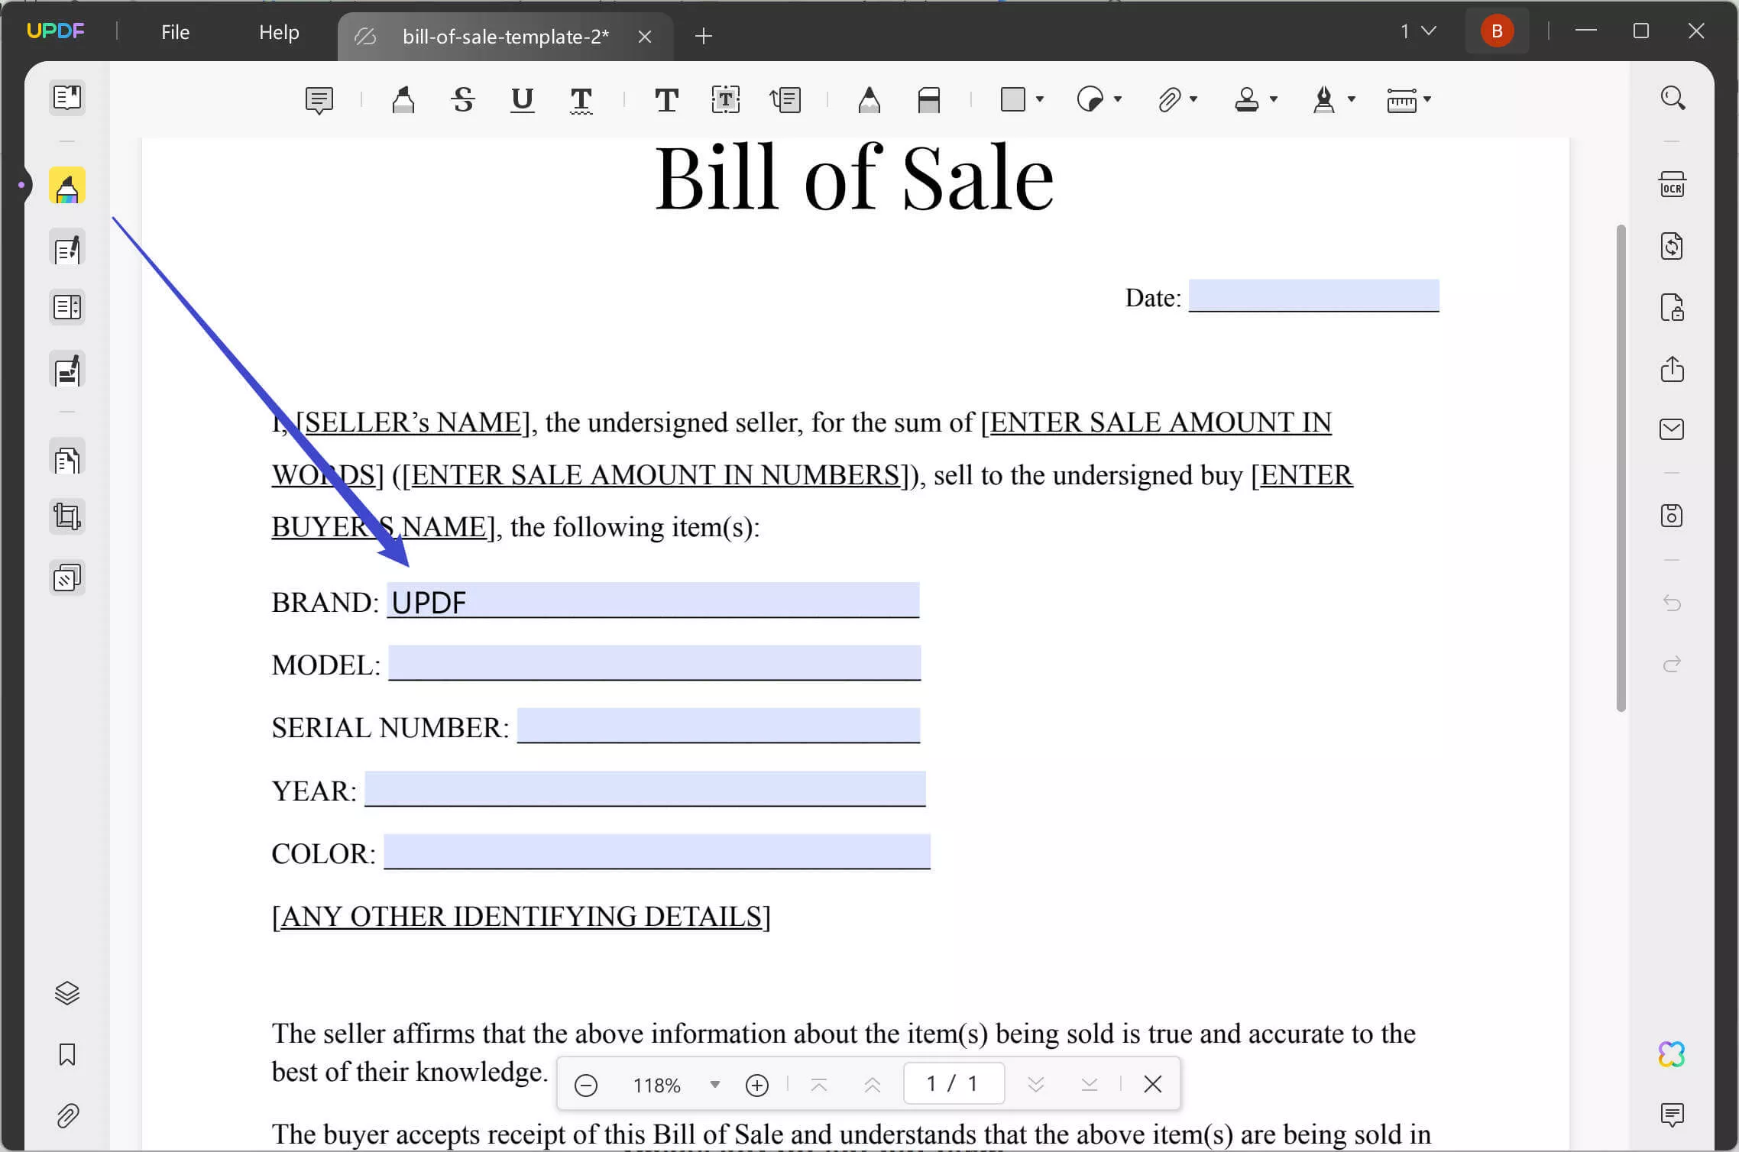The height and width of the screenshot is (1152, 1739).
Task: Click the page number box showing 1 / 1
Action: 954,1083
